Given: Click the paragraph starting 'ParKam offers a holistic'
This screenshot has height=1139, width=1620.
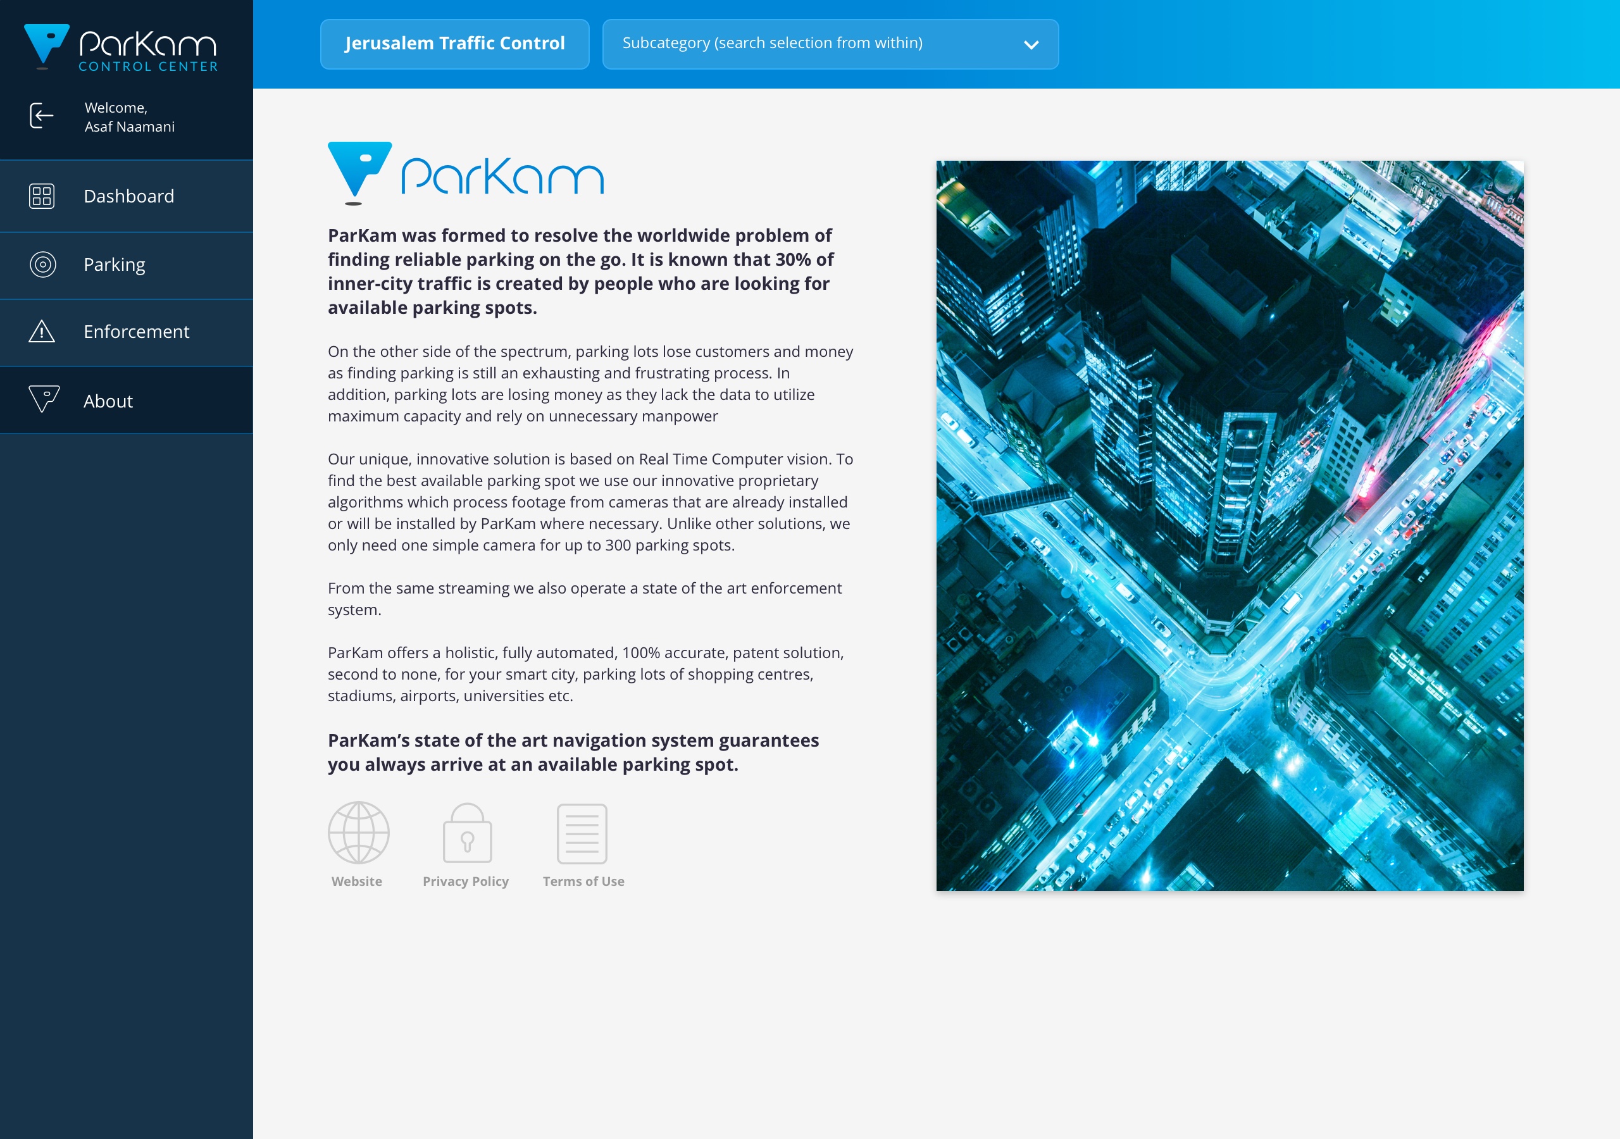Looking at the screenshot, I should (x=585, y=674).
